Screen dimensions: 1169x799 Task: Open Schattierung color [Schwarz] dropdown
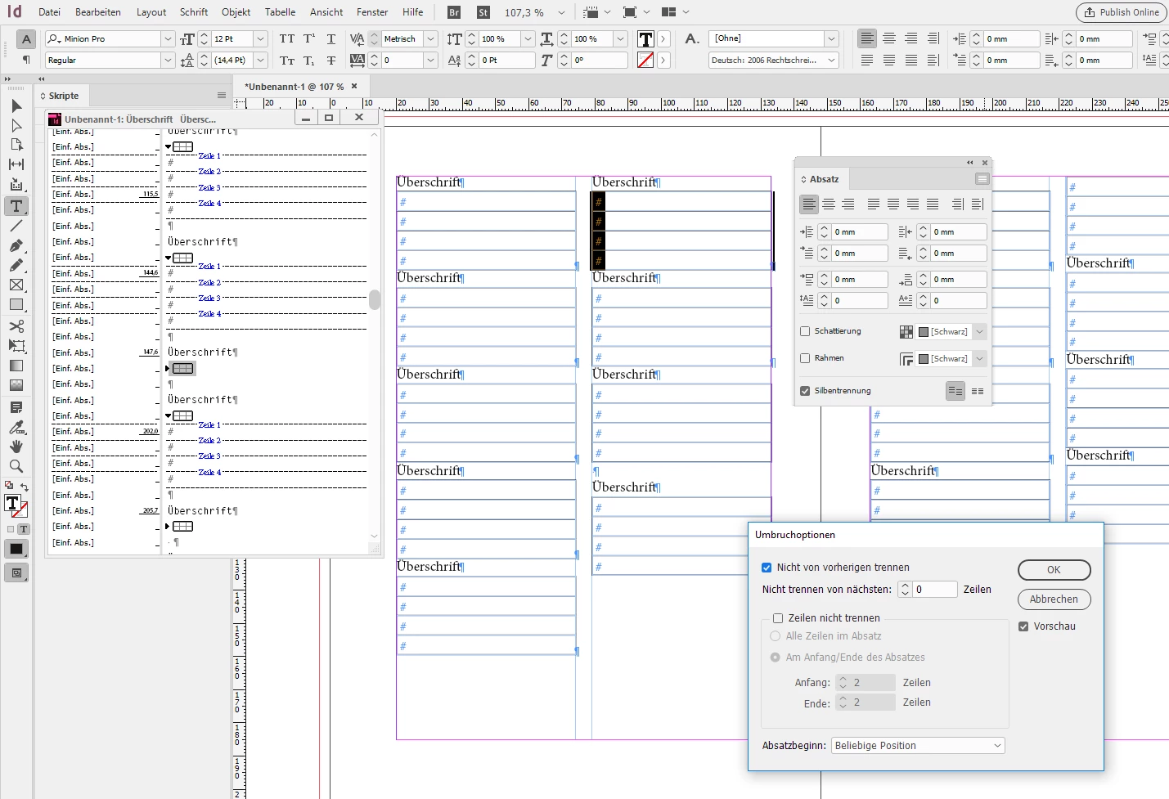coord(979,331)
